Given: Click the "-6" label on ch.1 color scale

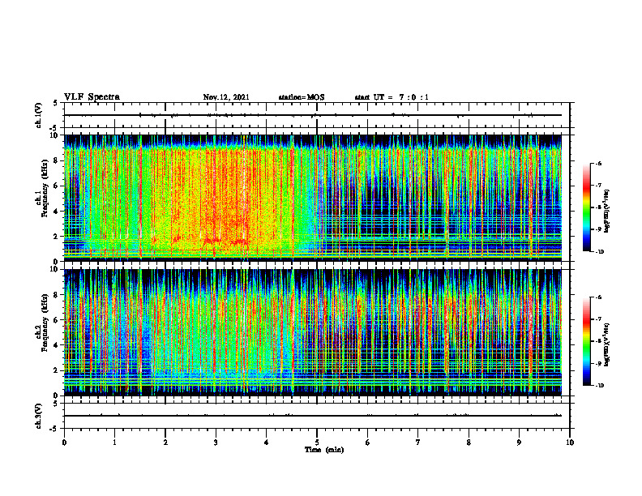Looking at the screenshot, I should (598, 163).
